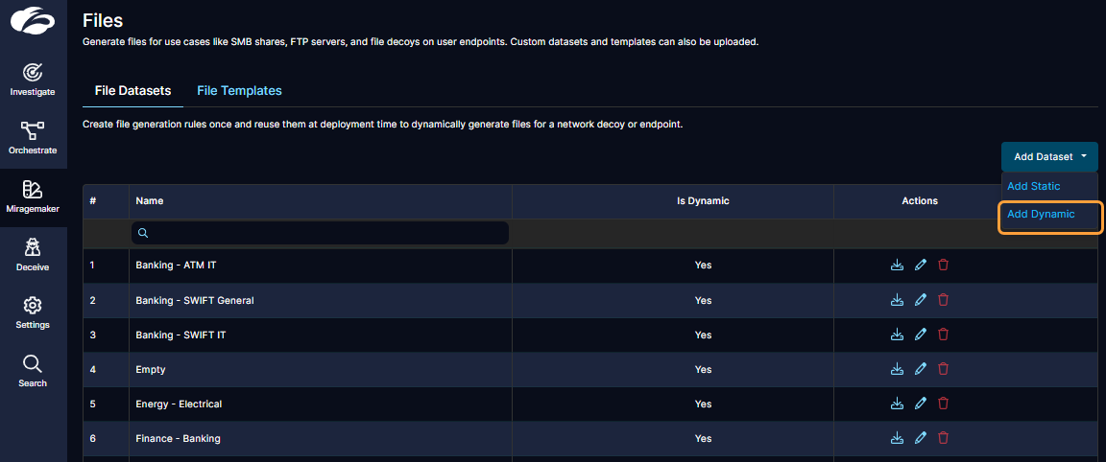Click the Zscaler logo icon
The height and width of the screenshot is (462, 1106).
coord(33,20)
